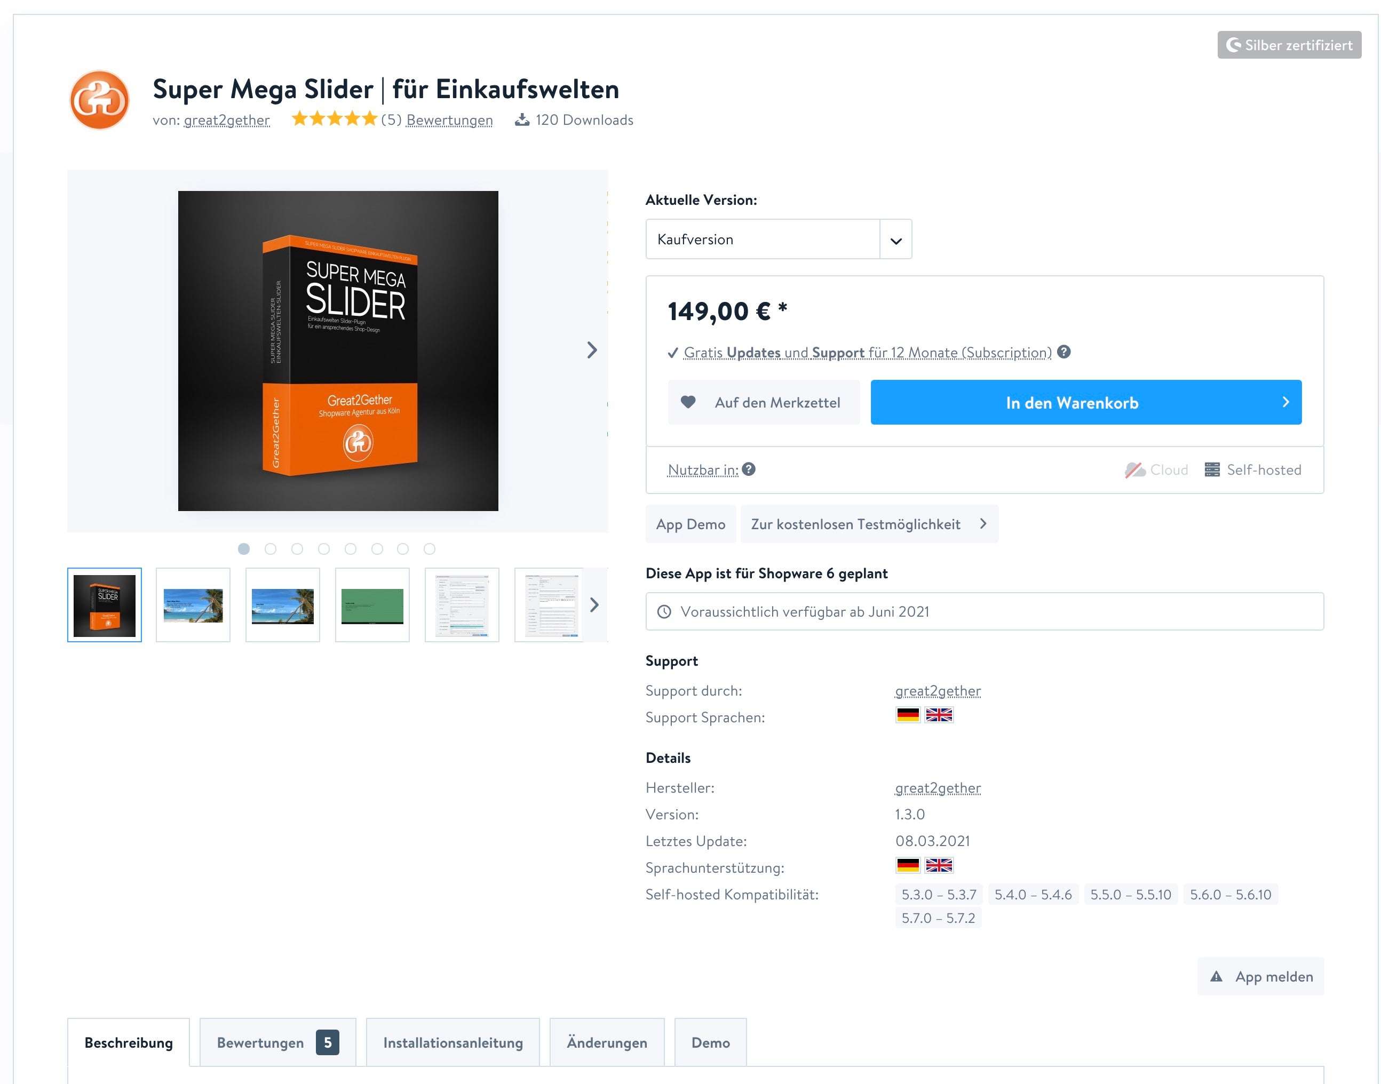This screenshot has height=1084, width=1381.
Task: Select the green slider screenshot thumbnail
Action: coord(372,605)
